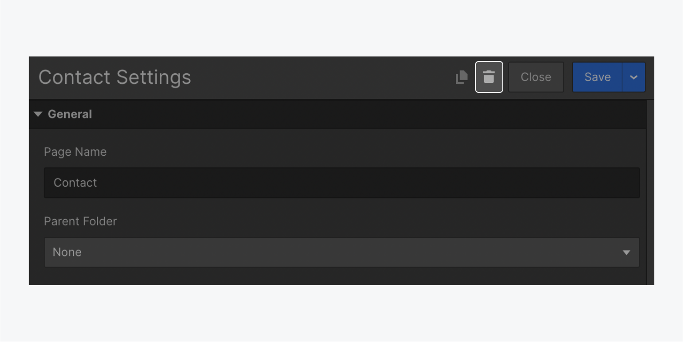Select the None value in Parent Folder

tap(67, 252)
